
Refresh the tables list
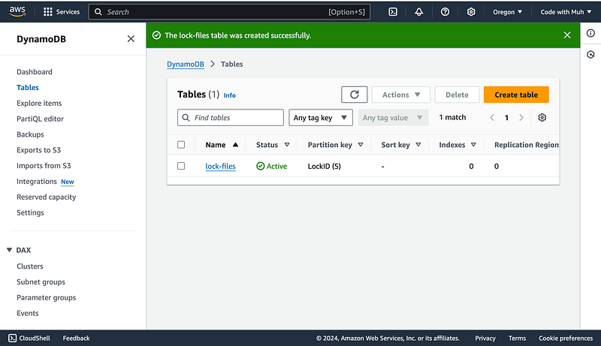[354, 95]
